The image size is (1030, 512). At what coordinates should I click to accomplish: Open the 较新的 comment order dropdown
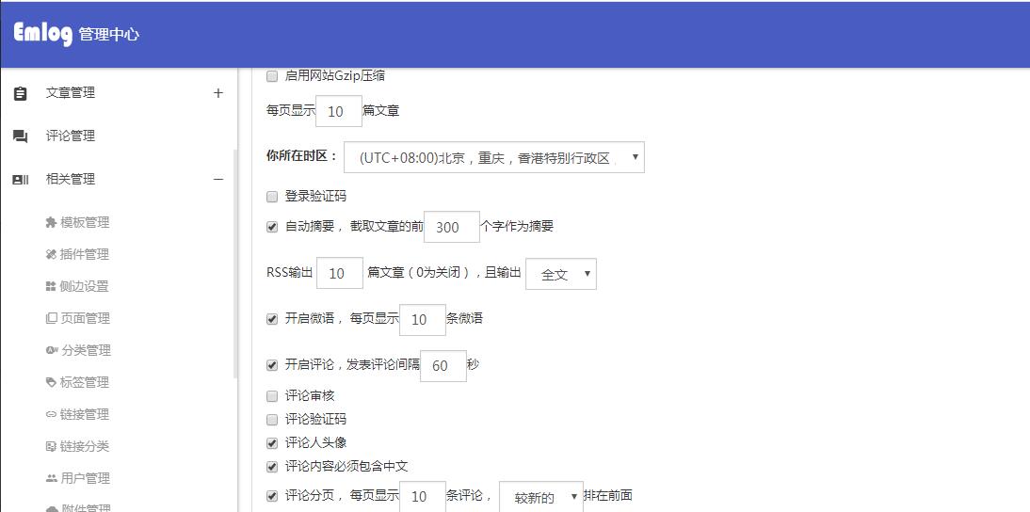point(540,497)
